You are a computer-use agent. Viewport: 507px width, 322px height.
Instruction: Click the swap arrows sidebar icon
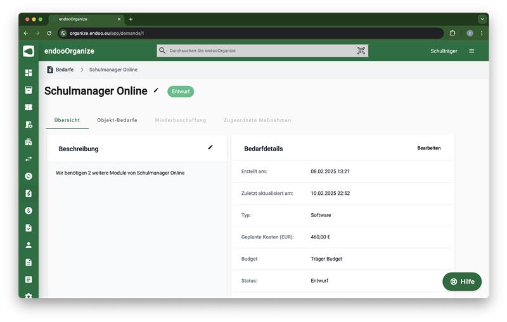[29, 159]
